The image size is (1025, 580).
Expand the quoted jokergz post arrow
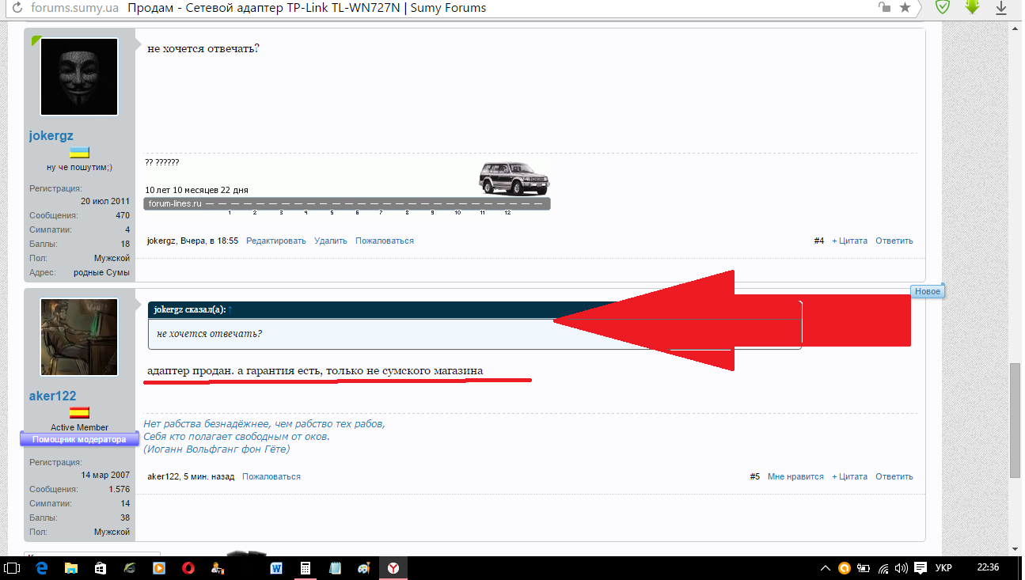click(x=230, y=309)
